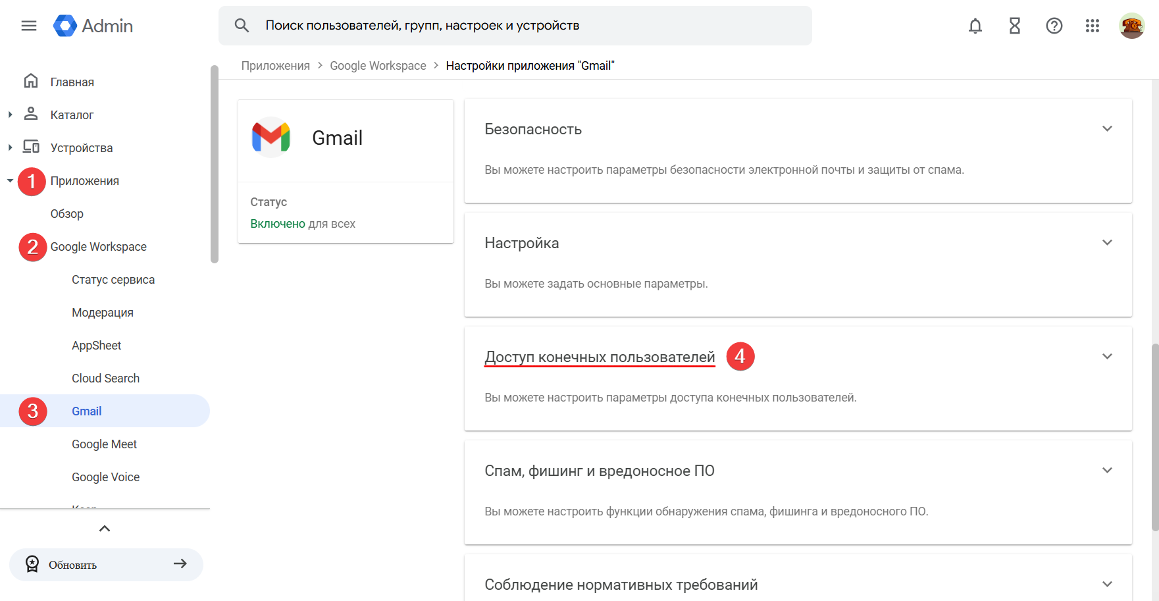Open Доступ конечных пользователей section
The width and height of the screenshot is (1159, 601).
tap(599, 357)
